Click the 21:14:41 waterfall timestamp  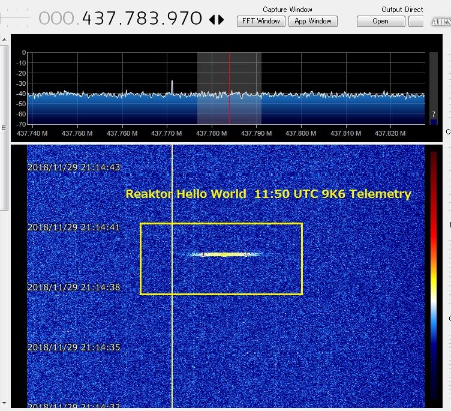74,227
